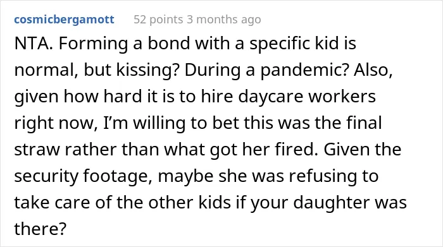Click the word 'security' in the comment
The image size is (443, 247).
coord(46,176)
